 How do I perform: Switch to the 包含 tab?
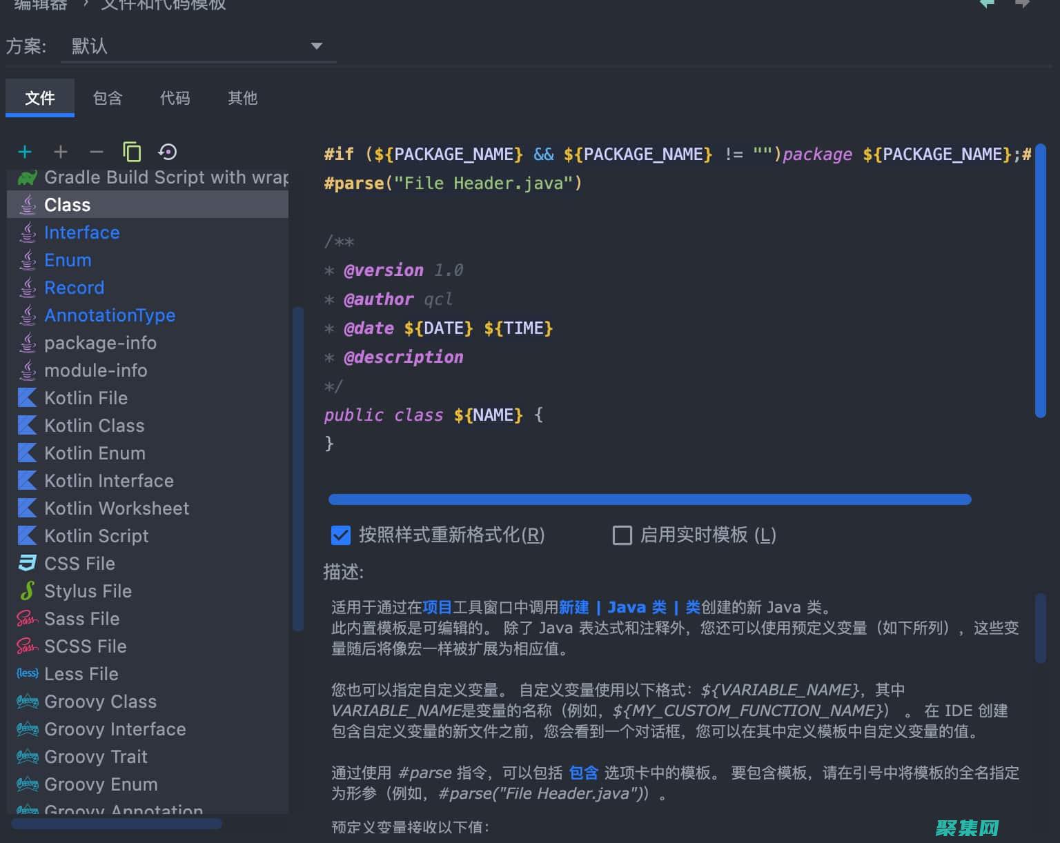(108, 98)
